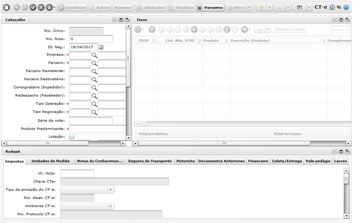Click the search icon next to Tipo Operação
The width and height of the screenshot is (353, 223).
tap(94, 104)
